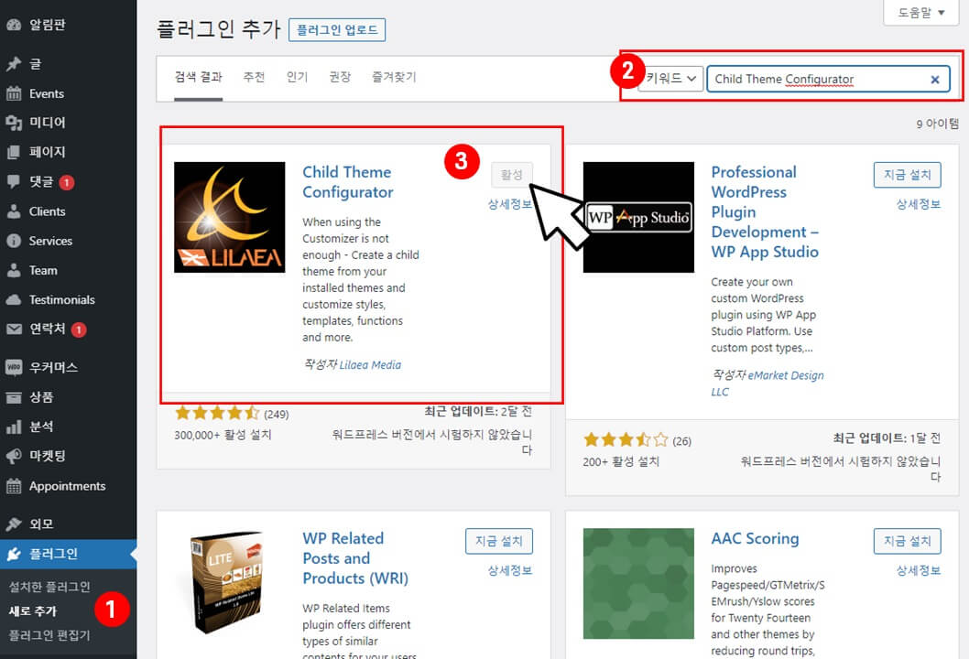969x659 pixels.
Task: Open the 알림판 dashboard menu
Action: 68,25
